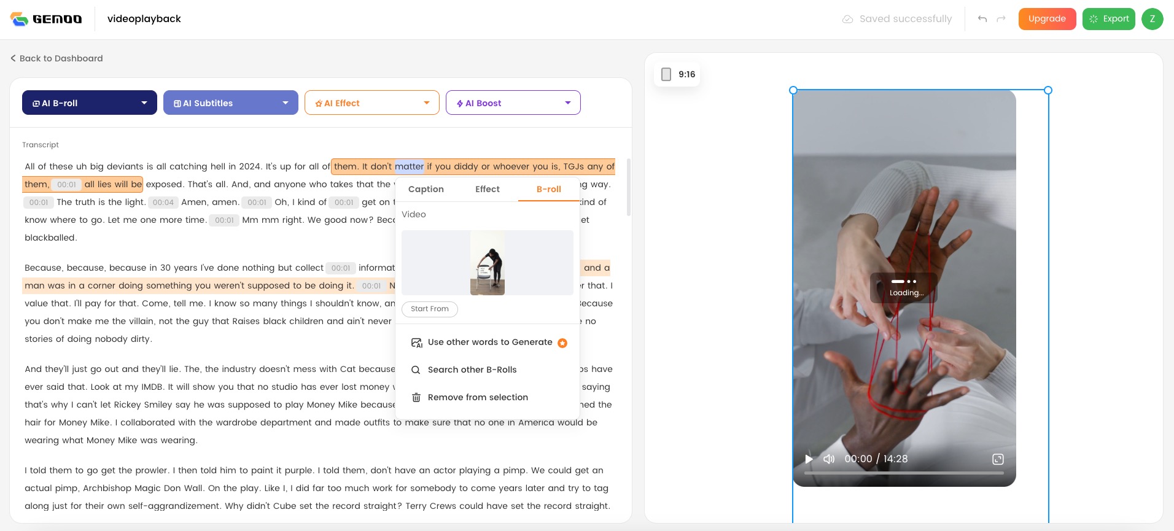
Task: Click the 00:01 marker before 'get on'
Action: coord(344,202)
